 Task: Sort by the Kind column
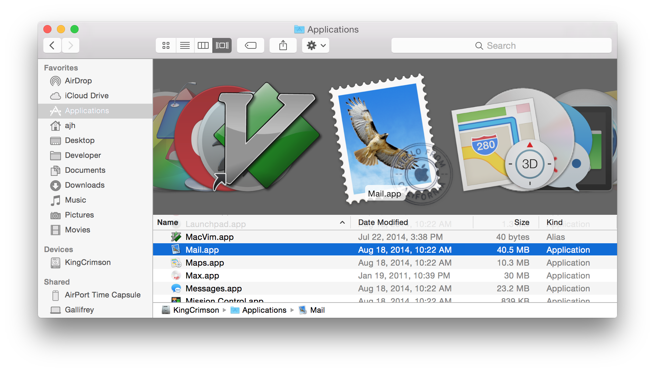[578, 222]
